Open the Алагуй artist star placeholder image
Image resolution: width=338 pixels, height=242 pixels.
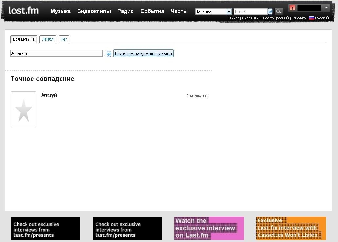point(24,109)
